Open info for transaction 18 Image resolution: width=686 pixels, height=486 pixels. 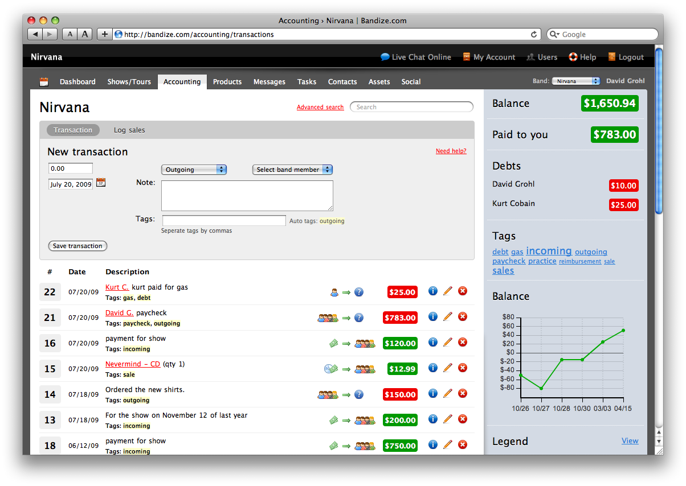[x=433, y=445]
